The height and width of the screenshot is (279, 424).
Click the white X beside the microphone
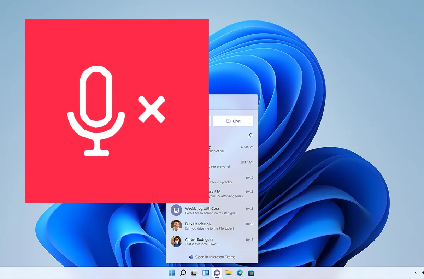click(x=152, y=109)
